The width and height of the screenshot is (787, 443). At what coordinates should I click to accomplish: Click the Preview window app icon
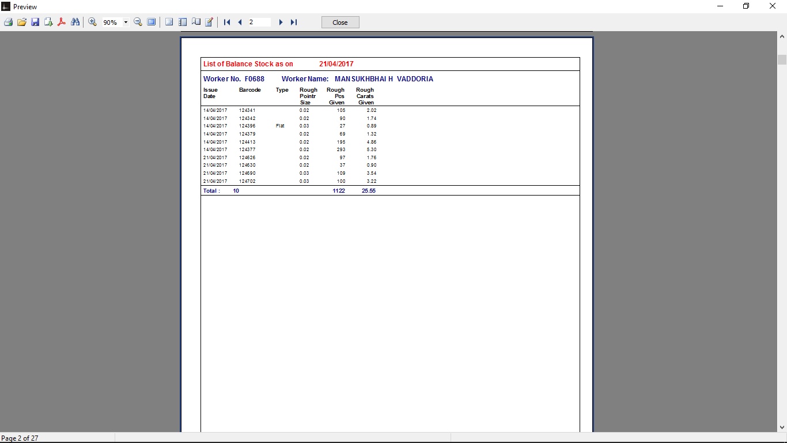tap(6, 6)
